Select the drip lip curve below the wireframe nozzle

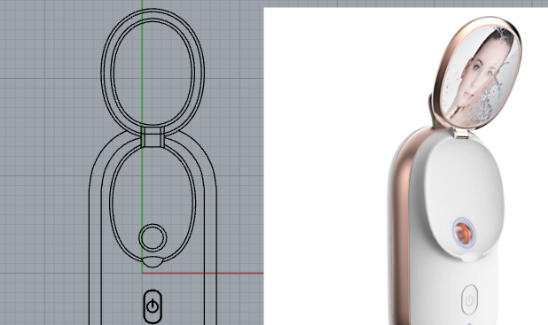point(153,262)
